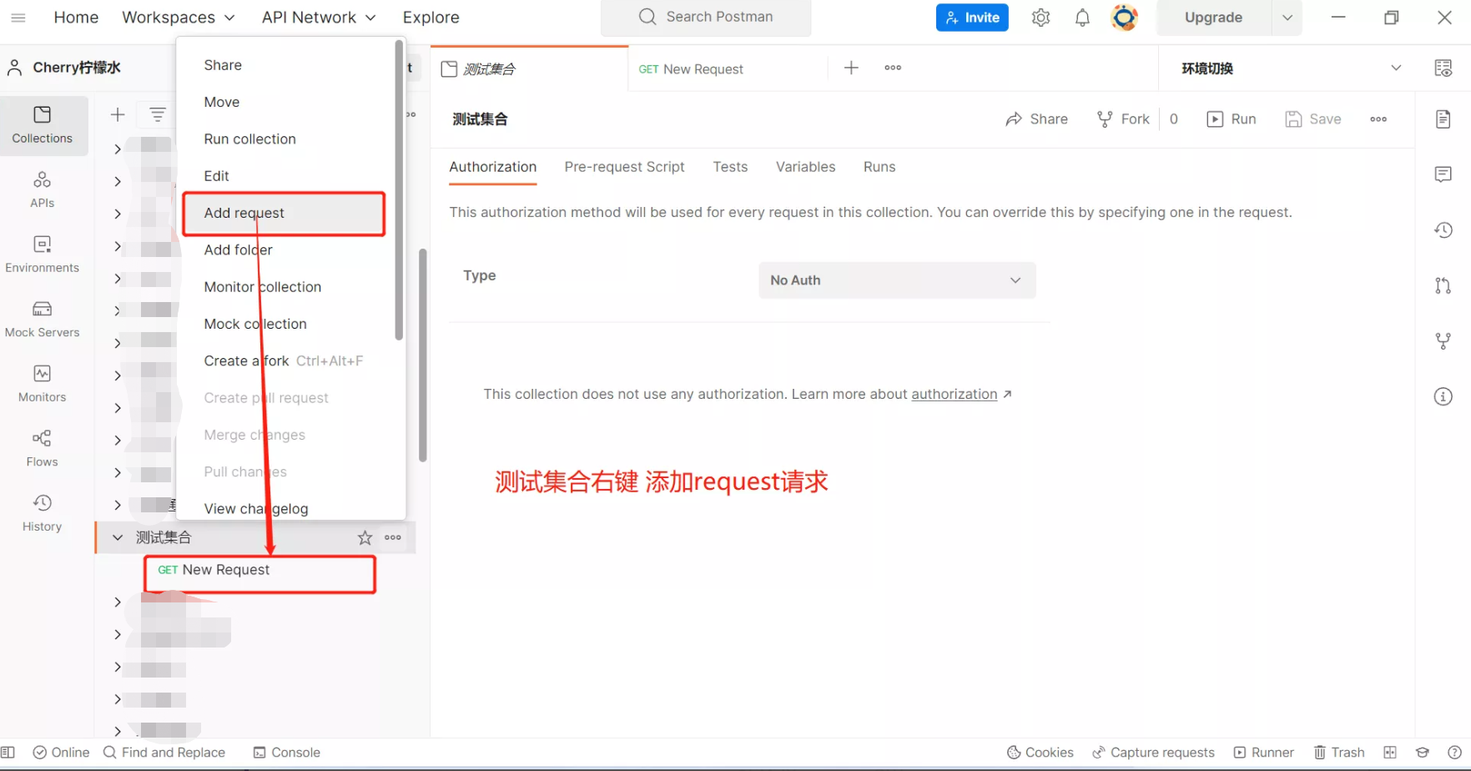
Task: Open the Flows sidebar panel
Action: click(43, 449)
